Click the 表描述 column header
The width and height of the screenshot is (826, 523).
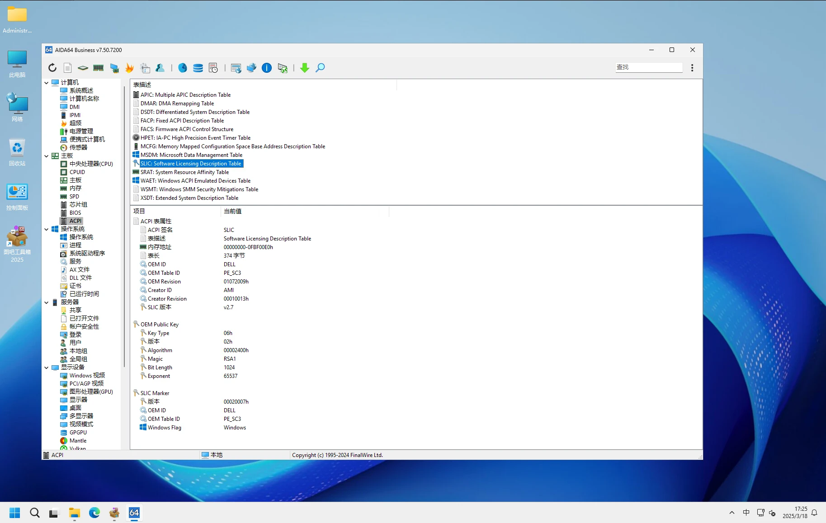click(264, 85)
